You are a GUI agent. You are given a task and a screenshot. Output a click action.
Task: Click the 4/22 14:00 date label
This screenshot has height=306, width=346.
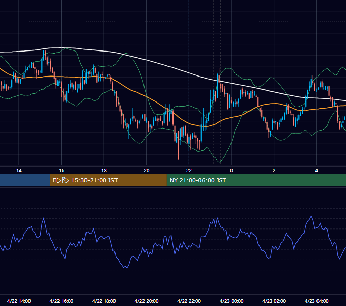coord(19,301)
